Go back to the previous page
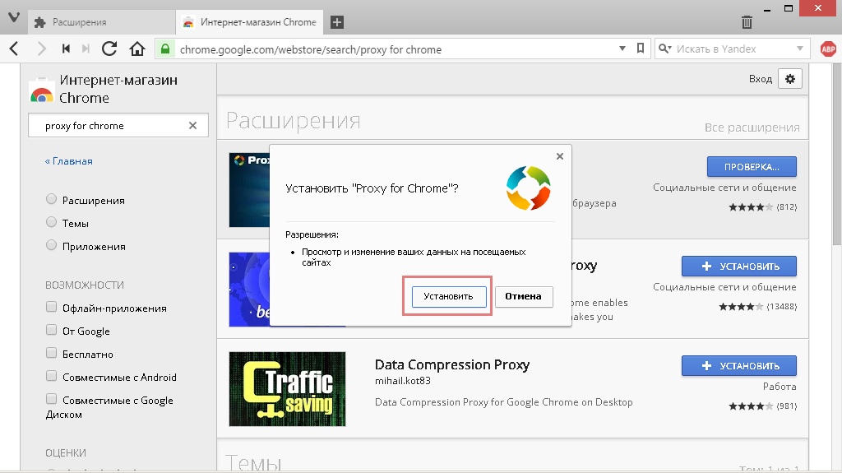The width and height of the screenshot is (842, 473). [x=14, y=49]
